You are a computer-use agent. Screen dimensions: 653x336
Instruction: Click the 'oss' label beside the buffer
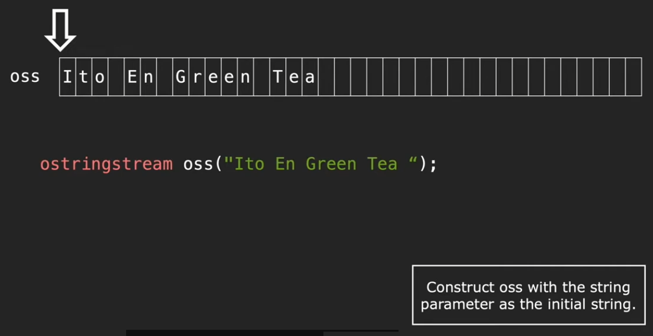25,77
